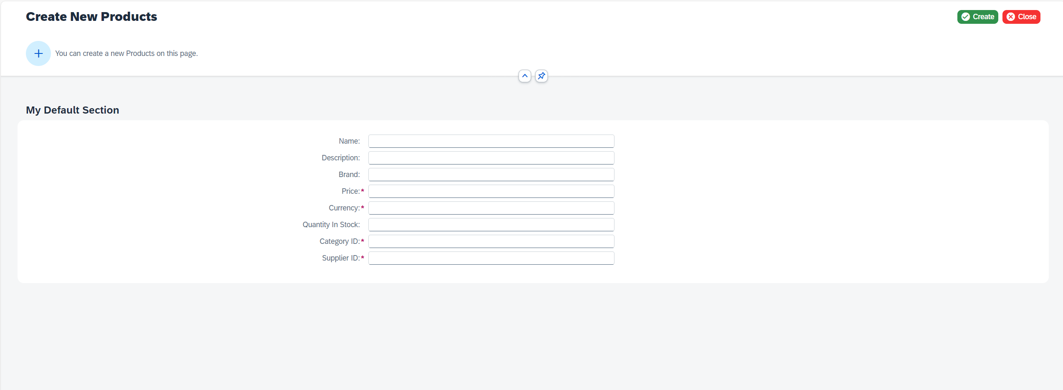1063x390 pixels.
Task: Click the Price: label
Action: click(351, 191)
